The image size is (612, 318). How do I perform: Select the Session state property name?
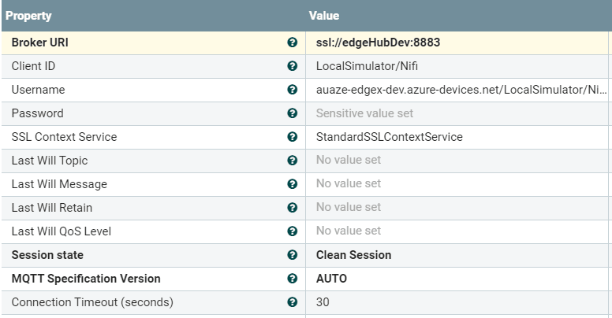pyautogui.click(x=47, y=255)
